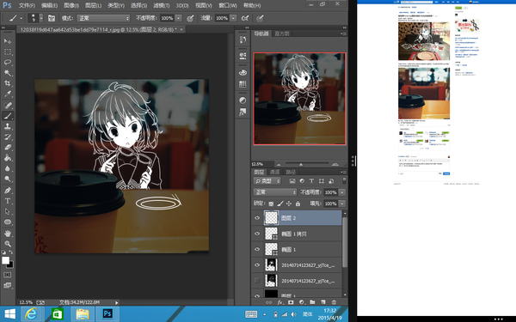Select the Path Selection tool
The height and width of the screenshot is (322, 516).
(x=7, y=211)
